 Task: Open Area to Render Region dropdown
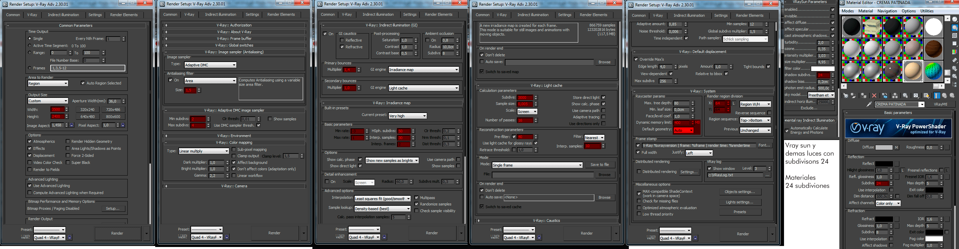pos(48,83)
